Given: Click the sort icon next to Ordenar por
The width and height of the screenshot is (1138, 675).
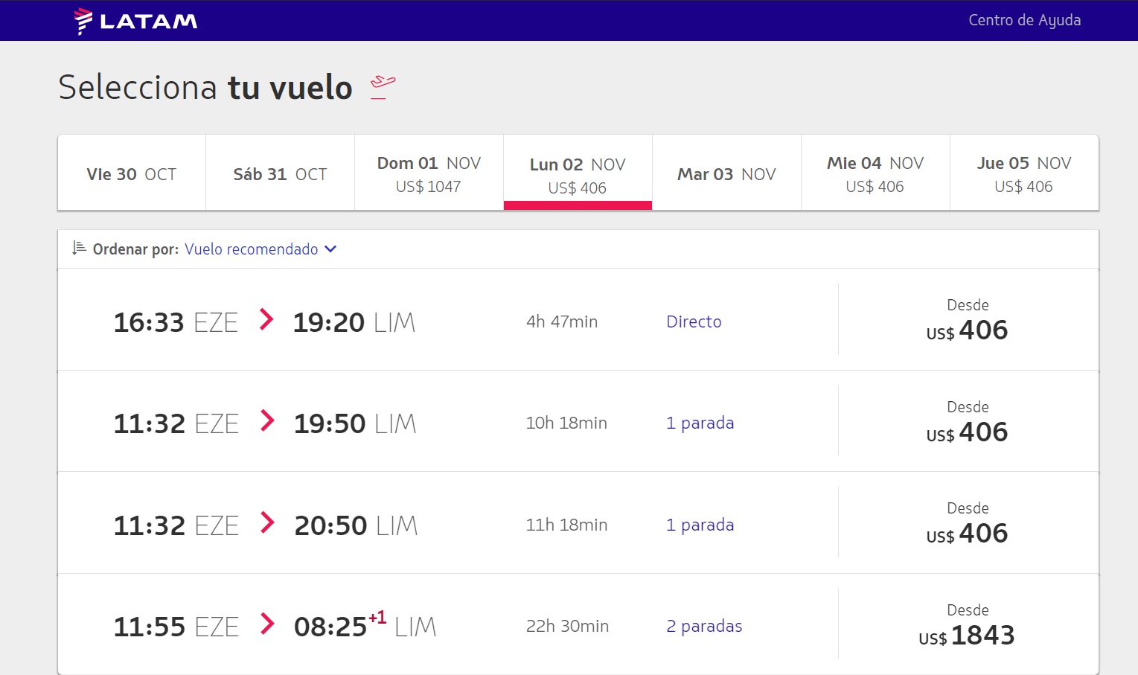Looking at the screenshot, I should pyautogui.click(x=79, y=248).
